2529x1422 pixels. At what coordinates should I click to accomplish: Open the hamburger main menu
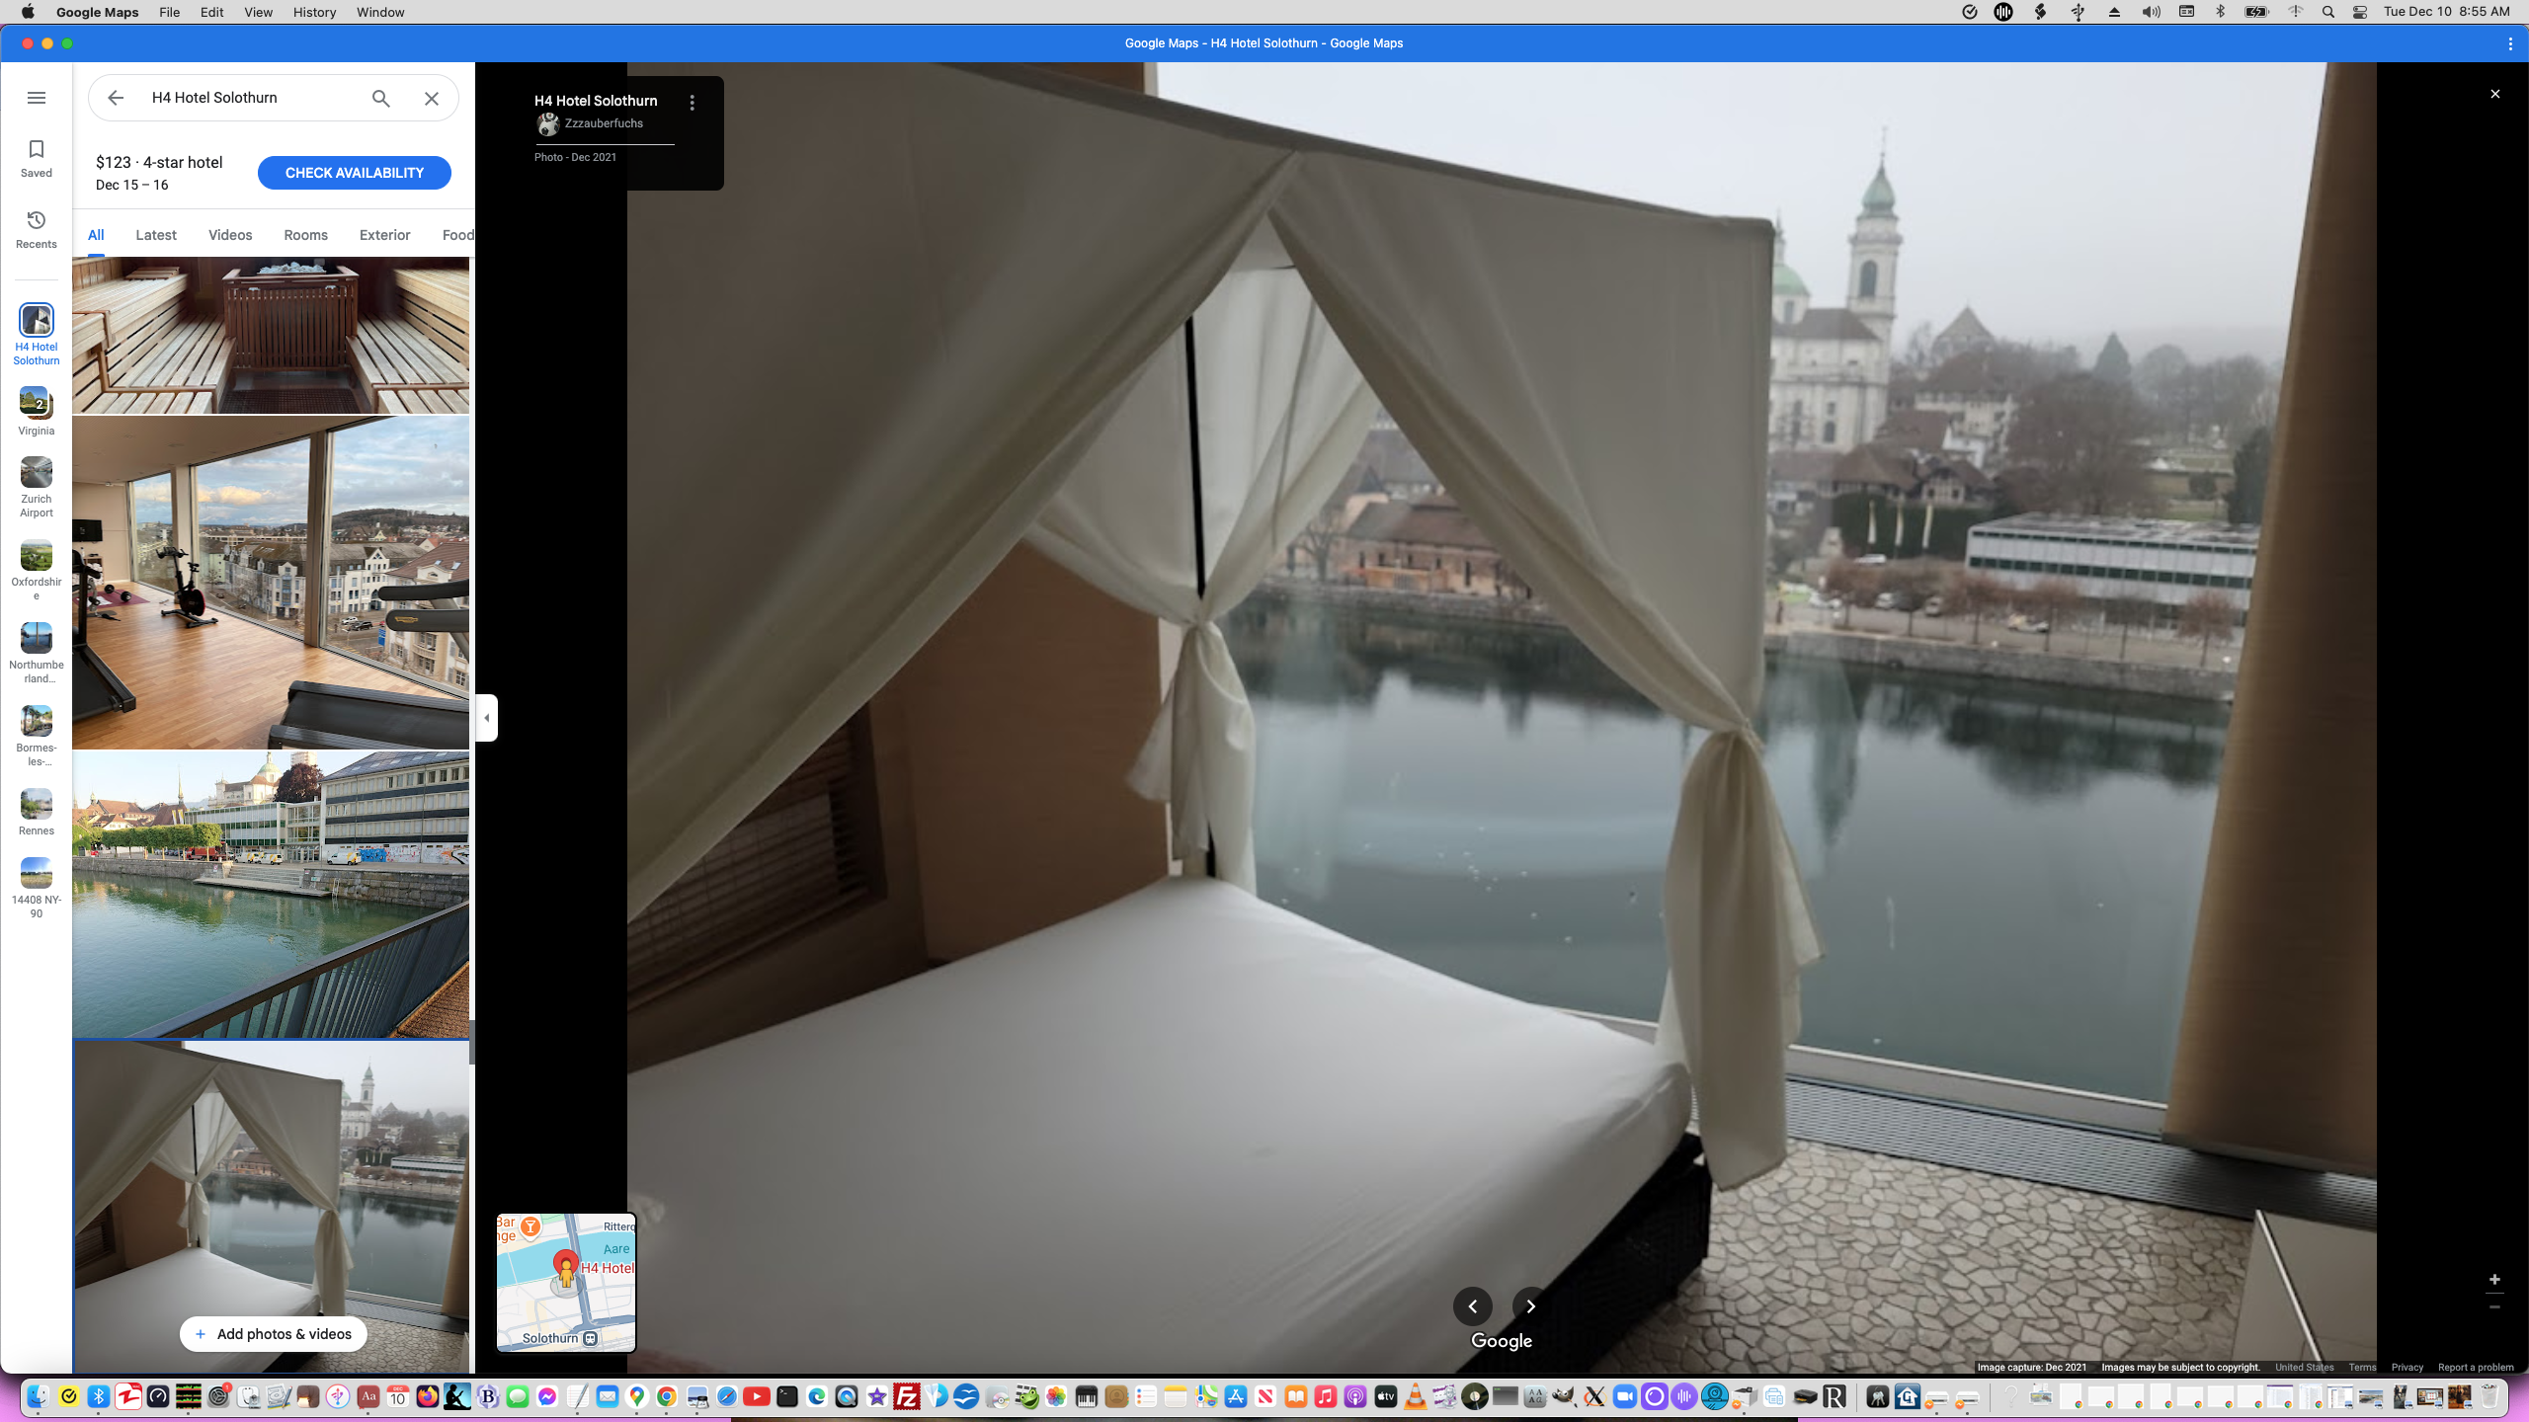coord(37,98)
